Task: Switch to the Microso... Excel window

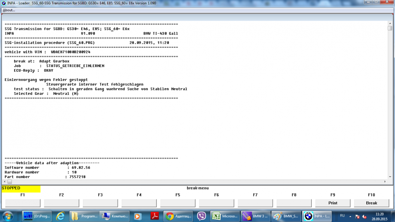Action: click(x=225, y=216)
